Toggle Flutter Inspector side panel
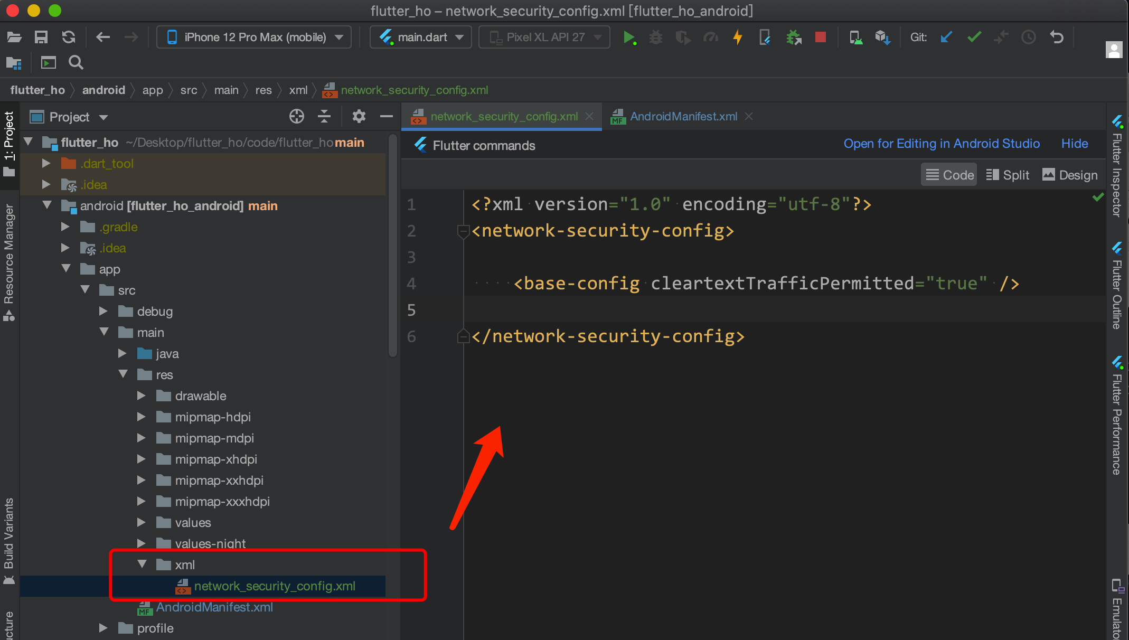 (1117, 166)
